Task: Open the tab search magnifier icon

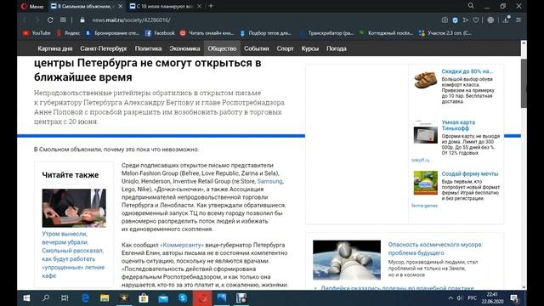Action: tap(471, 6)
